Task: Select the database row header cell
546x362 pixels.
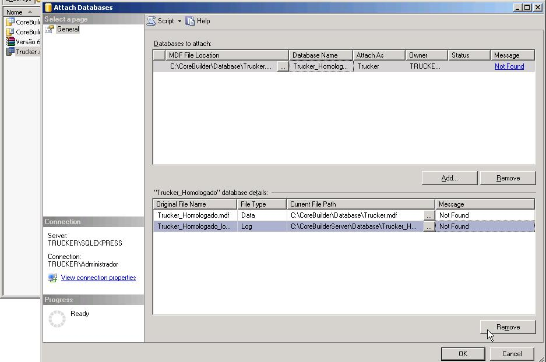Action: coord(159,66)
